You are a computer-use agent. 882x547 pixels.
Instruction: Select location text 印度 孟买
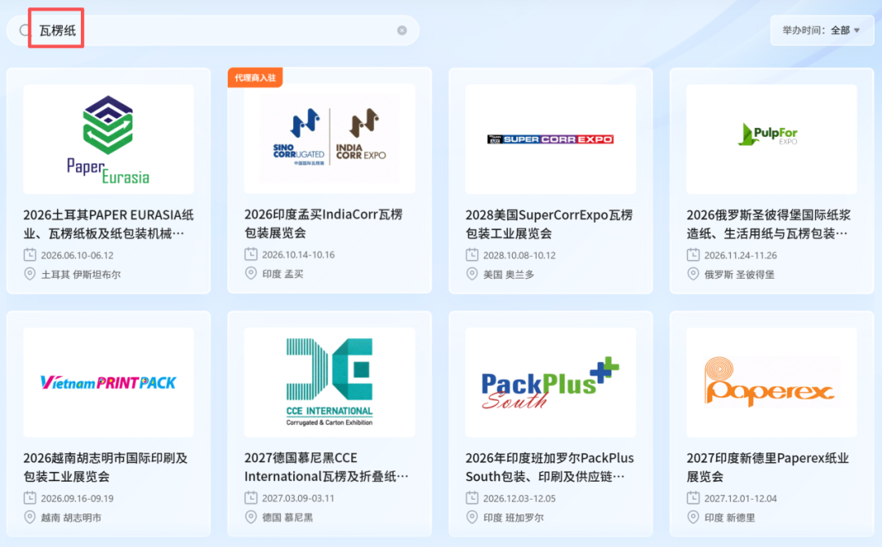[x=283, y=274]
